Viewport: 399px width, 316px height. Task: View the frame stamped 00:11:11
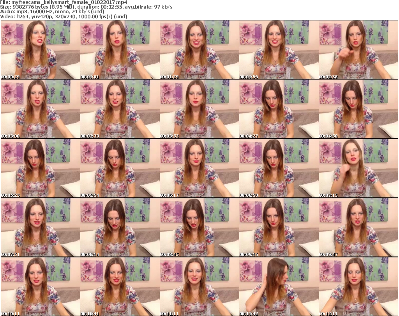point(199,286)
